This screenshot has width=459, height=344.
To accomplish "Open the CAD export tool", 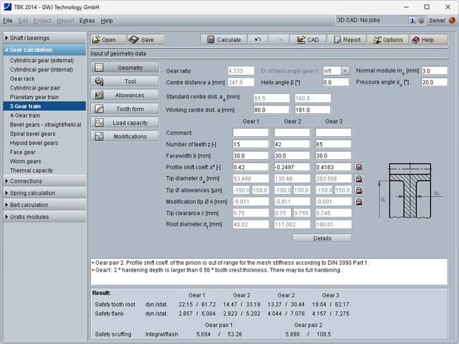I will [308, 40].
